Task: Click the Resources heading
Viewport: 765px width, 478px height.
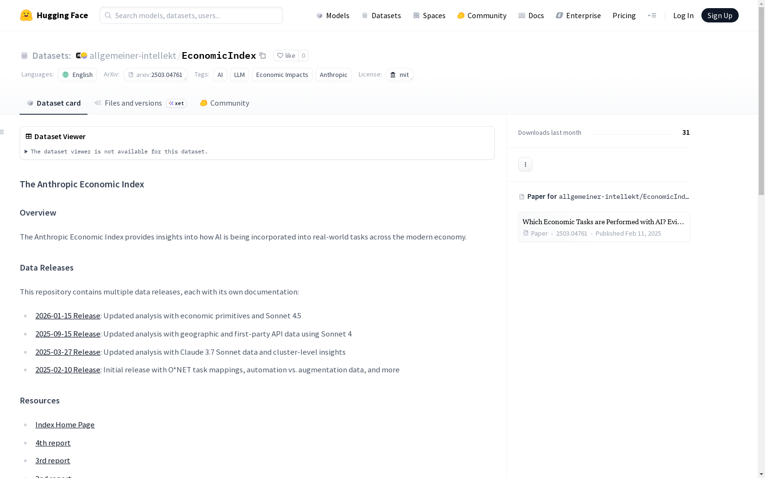Action: [x=40, y=401]
